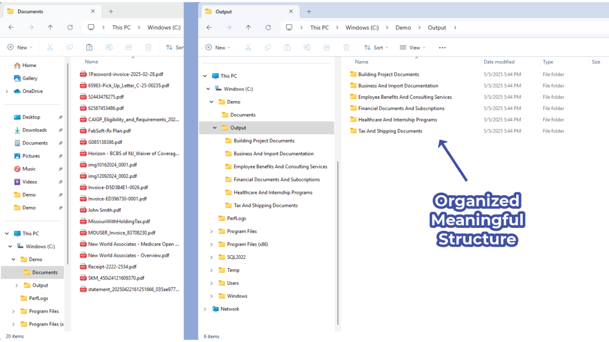
Task: Click the Delete trash icon in the toolbar
Action: pyautogui.click(x=346, y=47)
